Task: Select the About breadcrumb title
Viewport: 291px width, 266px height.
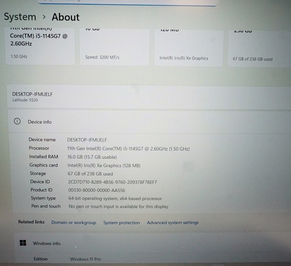Action: pos(66,17)
